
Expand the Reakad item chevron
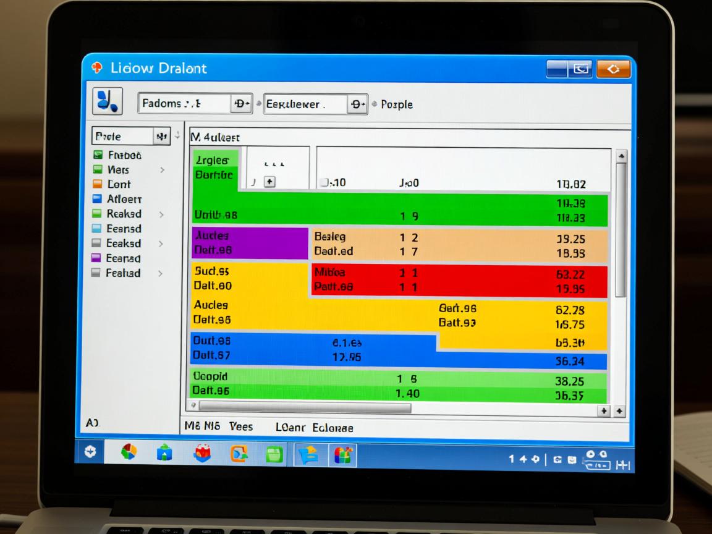[161, 214]
